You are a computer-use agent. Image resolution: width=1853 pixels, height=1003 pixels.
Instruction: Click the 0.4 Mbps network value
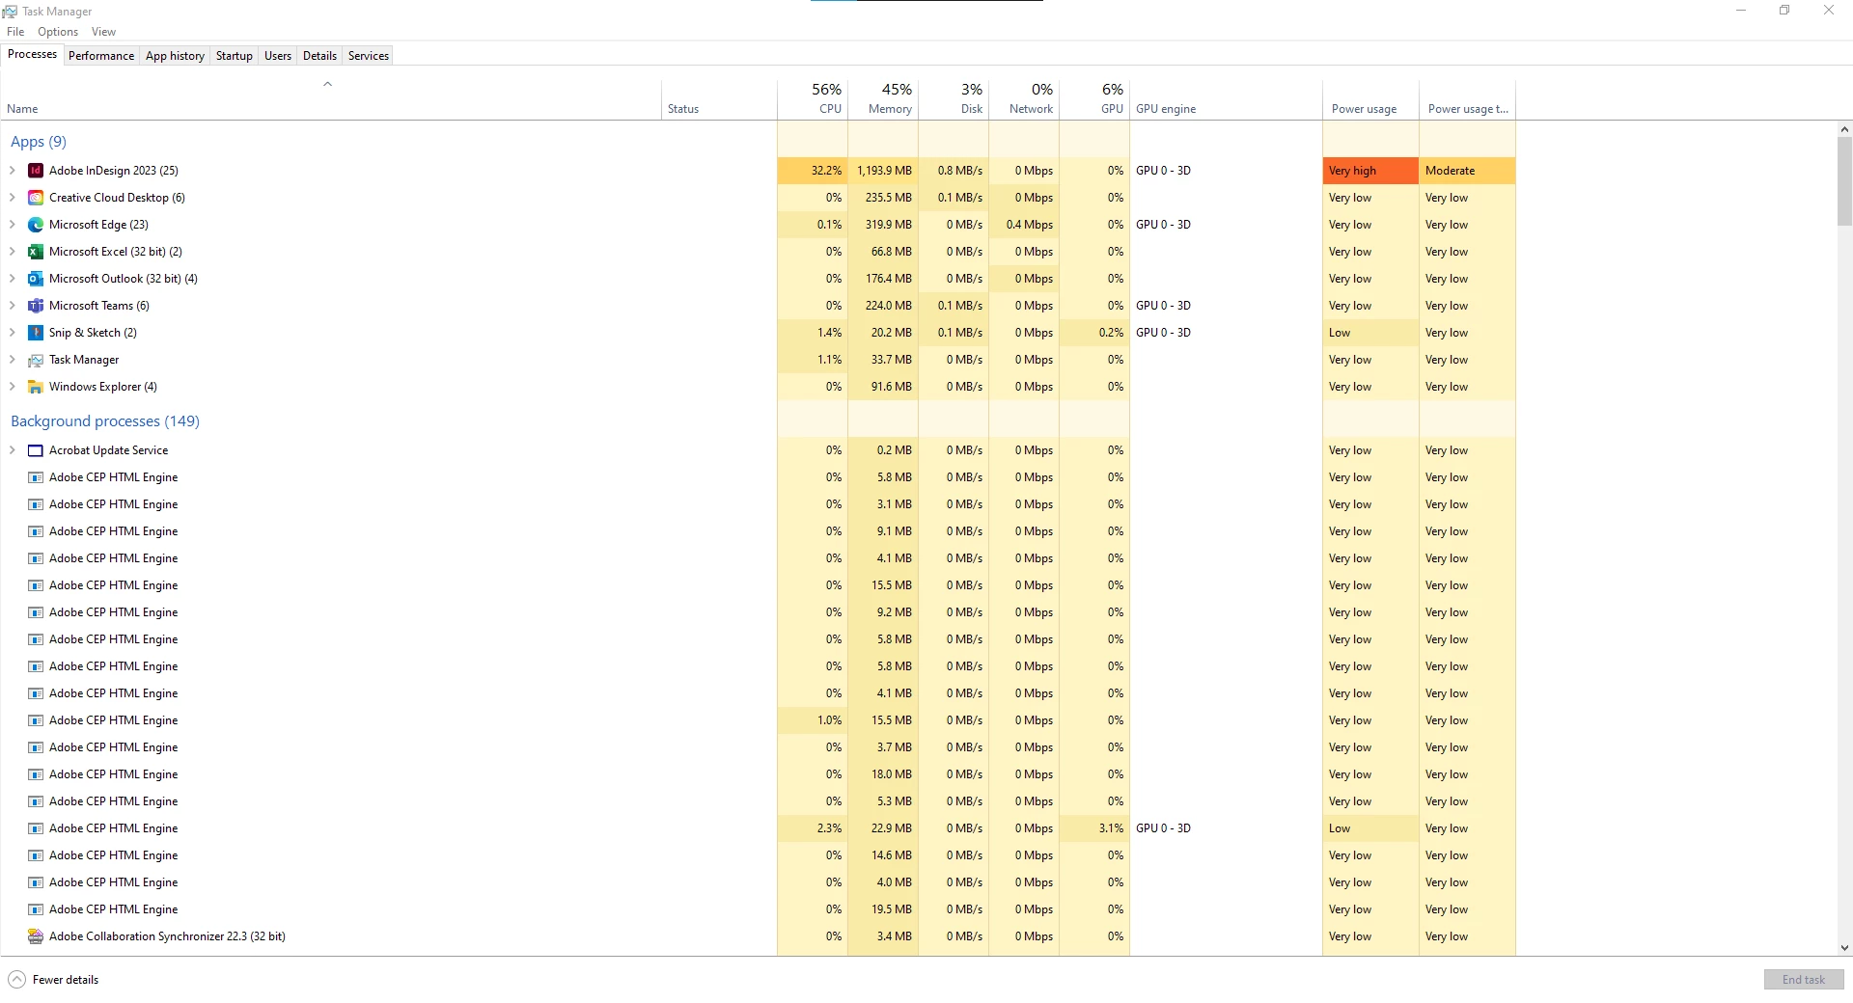tap(1030, 225)
